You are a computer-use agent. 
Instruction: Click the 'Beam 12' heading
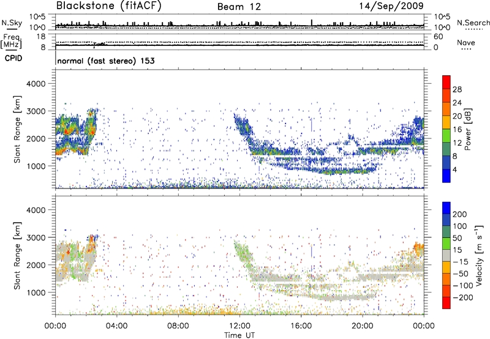(239, 7)
